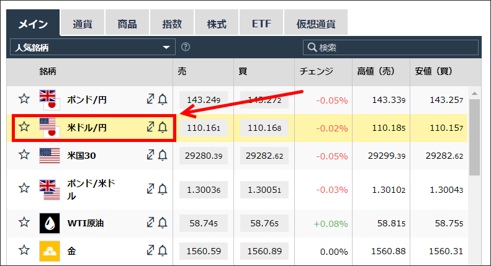491x266 pixels.
Task: Open 米ドル/円 chart in popout window
Action: (x=151, y=126)
